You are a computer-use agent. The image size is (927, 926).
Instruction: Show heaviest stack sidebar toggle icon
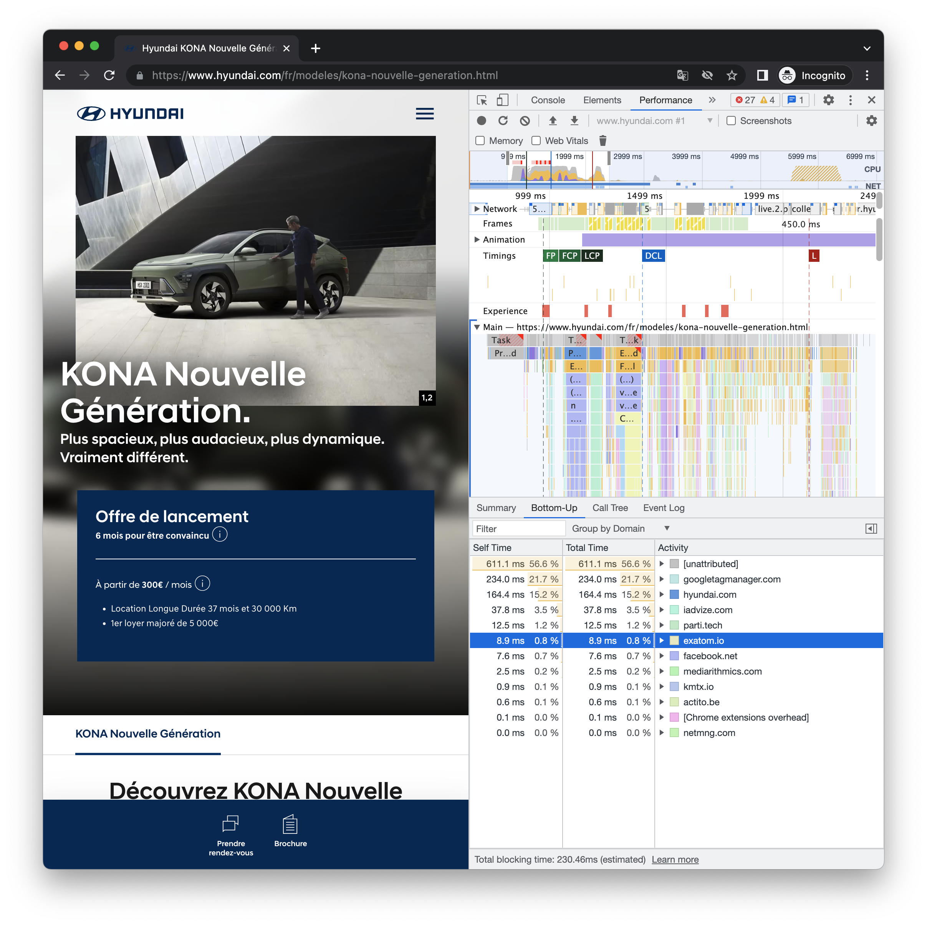tap(871, 529)
